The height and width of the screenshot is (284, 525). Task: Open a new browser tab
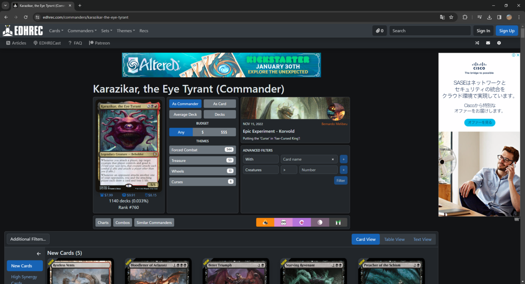(80, 6)
